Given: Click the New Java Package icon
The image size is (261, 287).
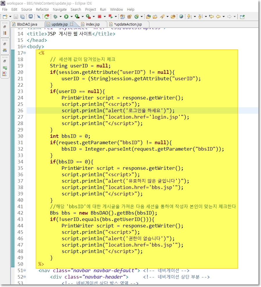Looking at the screenshot, I should click(x=130, y=17).
